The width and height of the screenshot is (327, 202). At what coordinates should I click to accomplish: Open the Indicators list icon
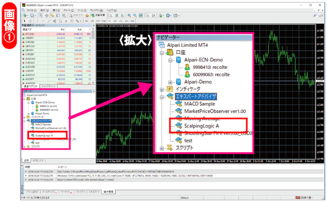(x=160, y=16)
